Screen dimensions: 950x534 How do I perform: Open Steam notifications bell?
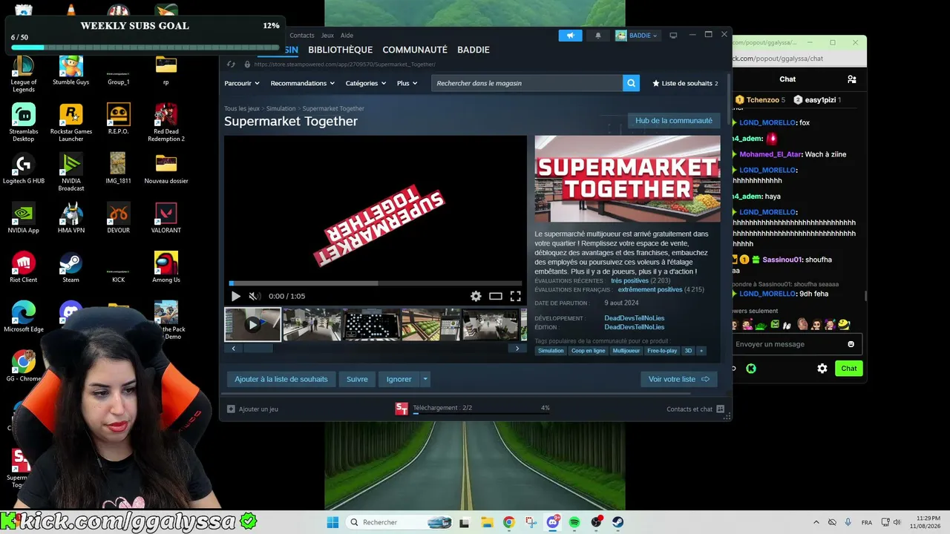click(x=598, y=36)
